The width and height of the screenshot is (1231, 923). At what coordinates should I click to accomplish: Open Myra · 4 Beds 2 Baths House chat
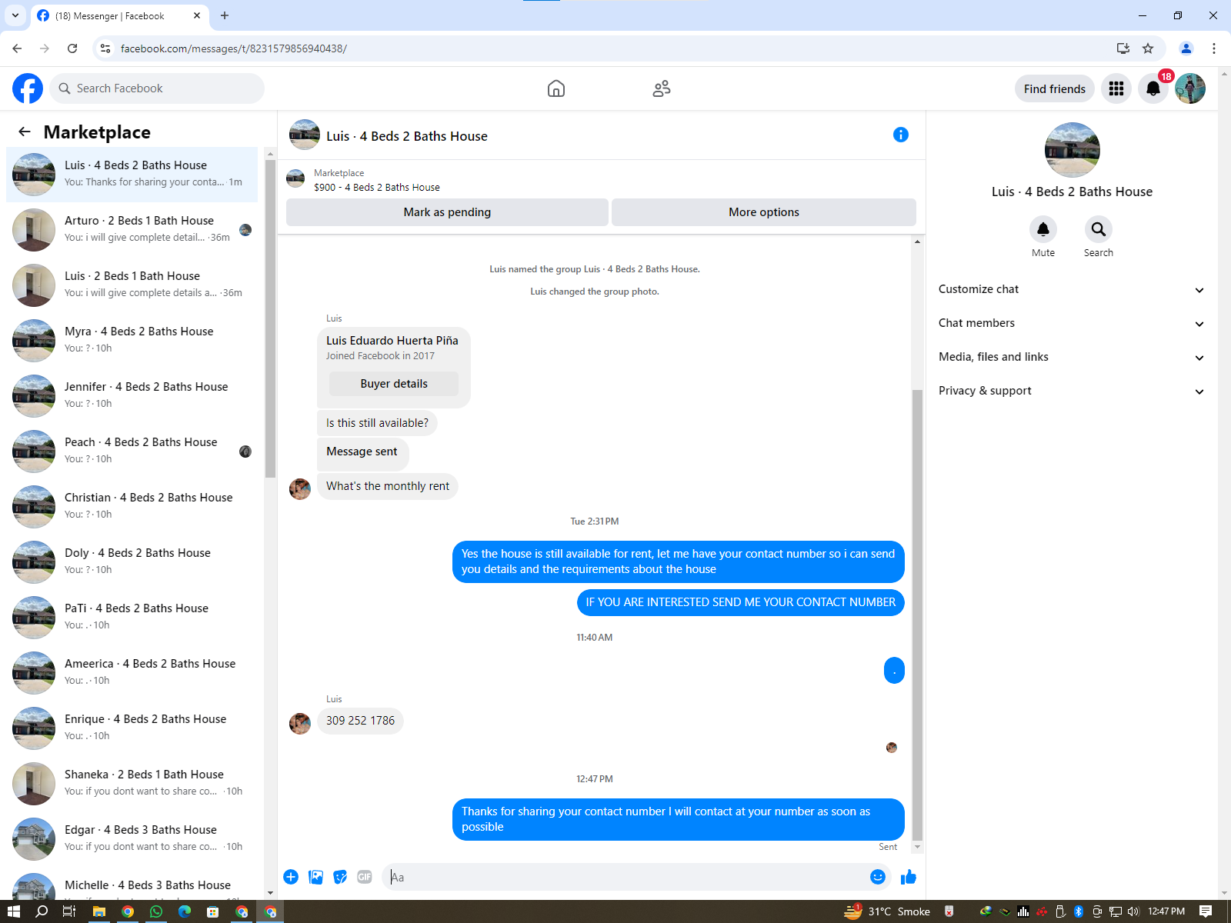pyautogui.click(x=132, y=341)
